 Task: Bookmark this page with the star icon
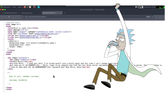tap(152, 17)
